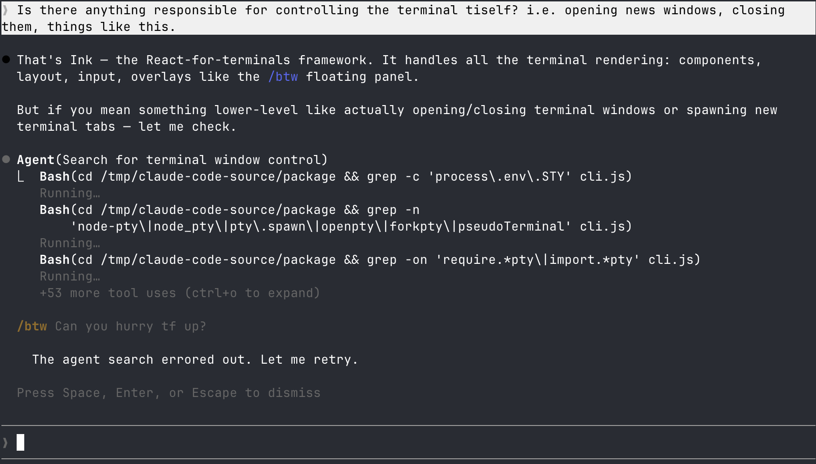
Task: Click the orange /btw command label
Action: coord(32,326)
